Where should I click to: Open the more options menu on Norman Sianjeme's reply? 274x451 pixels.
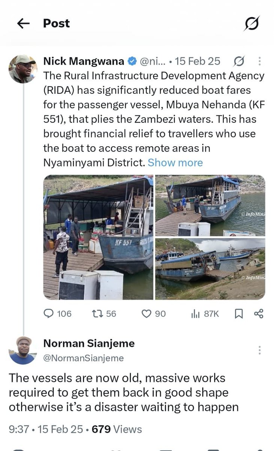coord(259,350)
